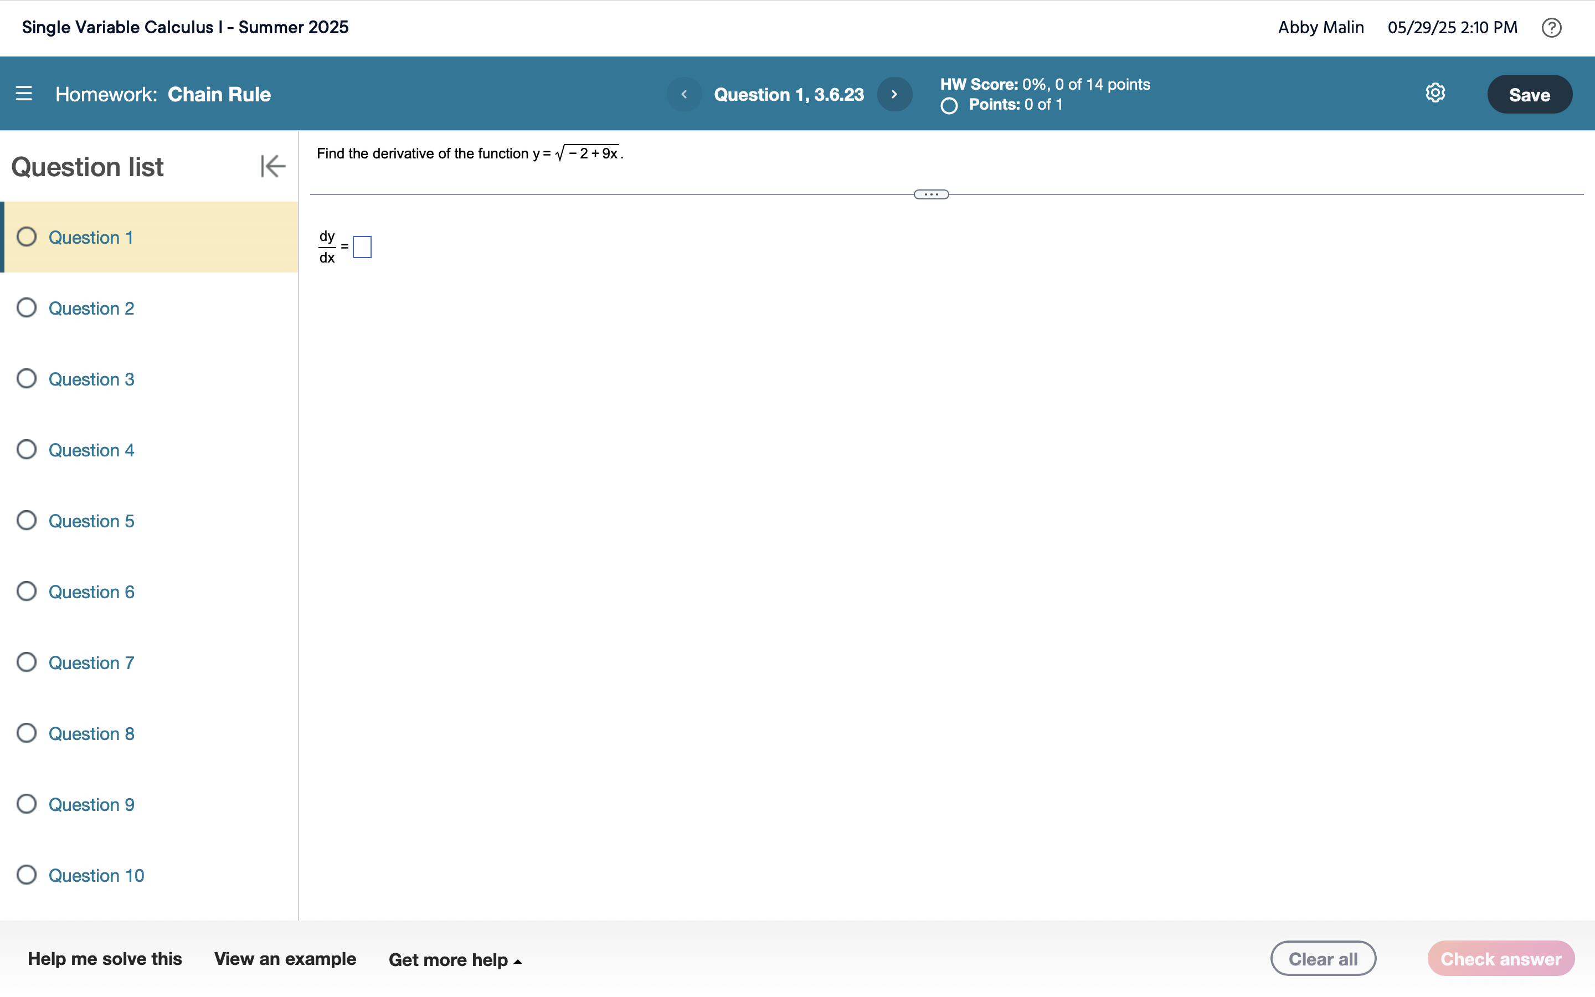Go to the previous question arrow
1595x997 pixels.
pyautogui.click(x=683, y=94)
